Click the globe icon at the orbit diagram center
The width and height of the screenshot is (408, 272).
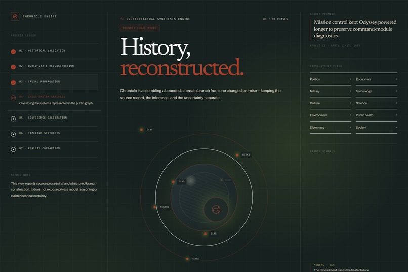(x=216, y=209)
